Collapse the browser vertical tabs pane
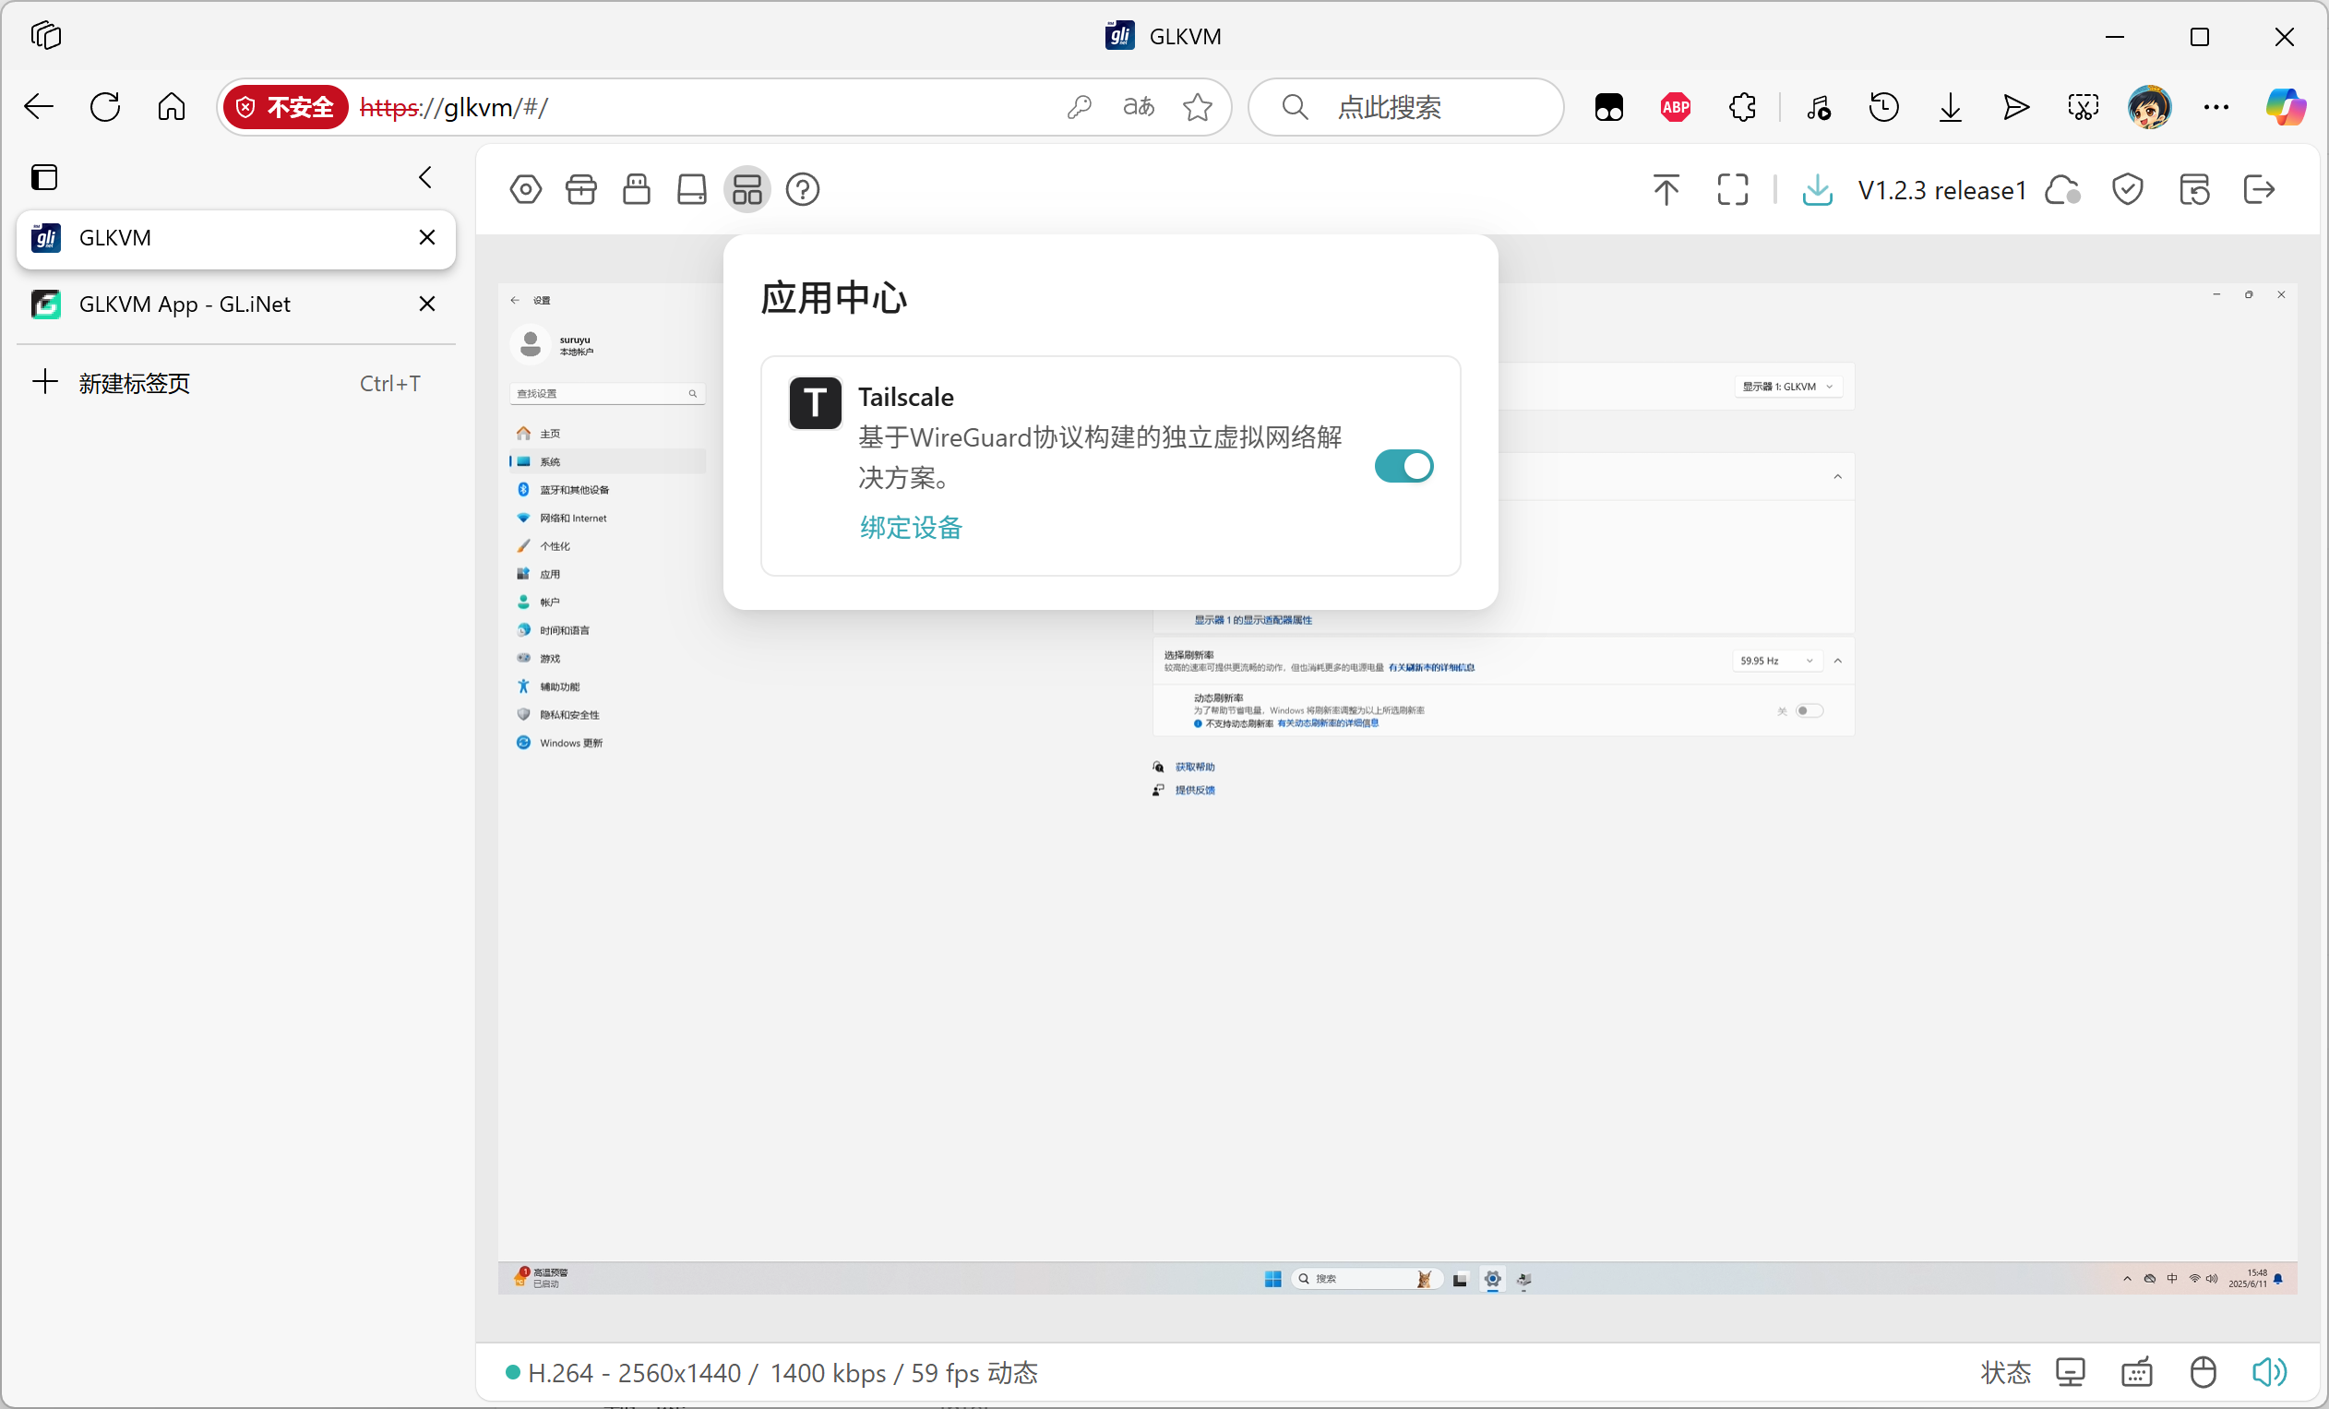This screenshot has width=2329, height=1409. click(x=425, y=178)
